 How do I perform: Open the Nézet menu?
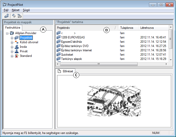point(16,10)
